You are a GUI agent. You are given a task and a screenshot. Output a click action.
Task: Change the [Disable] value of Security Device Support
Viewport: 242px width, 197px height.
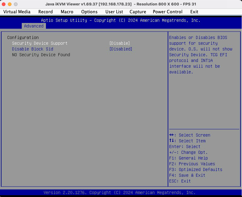[x=120, y=43]
